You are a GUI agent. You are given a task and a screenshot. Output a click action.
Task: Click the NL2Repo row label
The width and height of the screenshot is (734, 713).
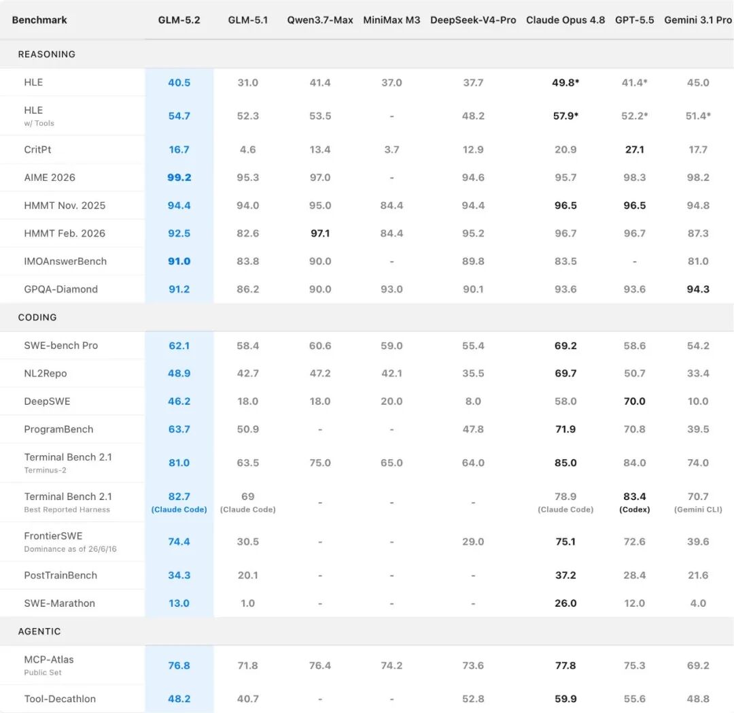[x=46, y=374]
